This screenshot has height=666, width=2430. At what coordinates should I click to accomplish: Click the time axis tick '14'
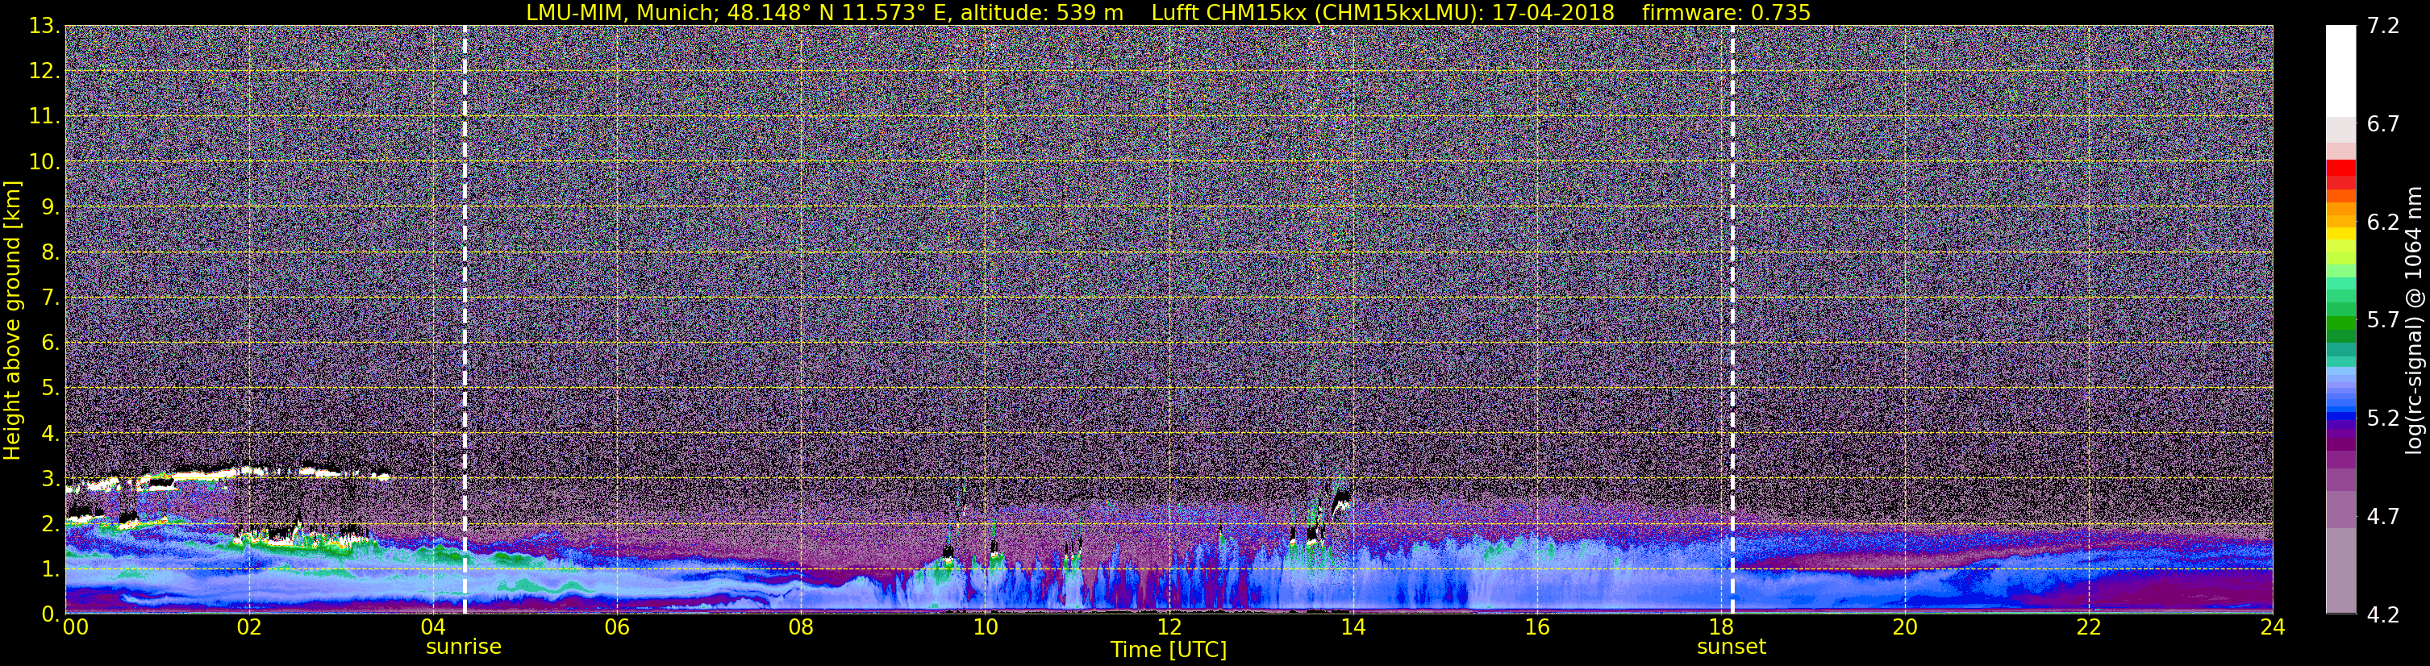(x=1353, y=628)
